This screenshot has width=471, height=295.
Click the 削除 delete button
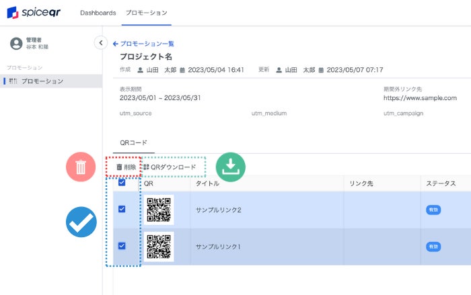126,167
